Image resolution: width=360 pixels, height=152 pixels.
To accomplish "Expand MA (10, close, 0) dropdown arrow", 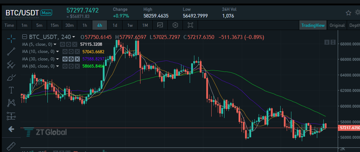I will (57, 52).
